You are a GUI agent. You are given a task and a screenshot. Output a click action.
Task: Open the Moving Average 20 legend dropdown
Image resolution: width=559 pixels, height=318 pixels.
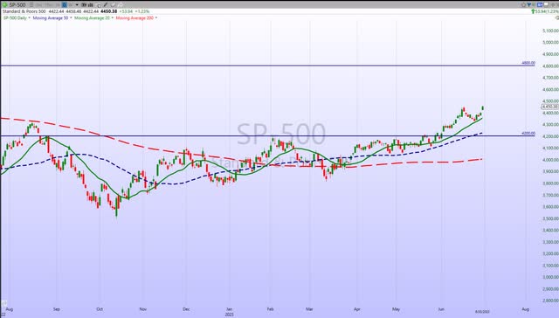[x=113, y=17]
